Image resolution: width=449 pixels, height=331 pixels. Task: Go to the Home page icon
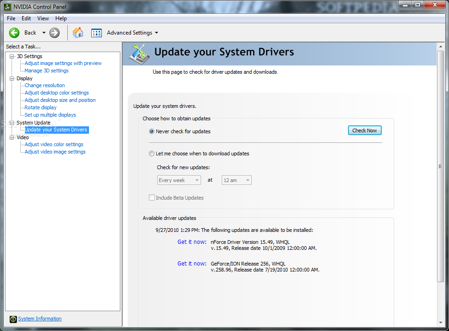point(78,33)
